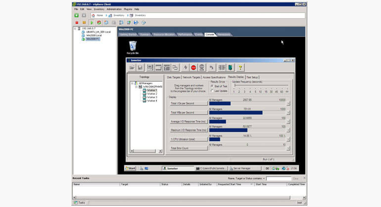The width and height of the screenshot is (381, 207).
Task: Click the Update Frequency slider track
Action: 260,86
